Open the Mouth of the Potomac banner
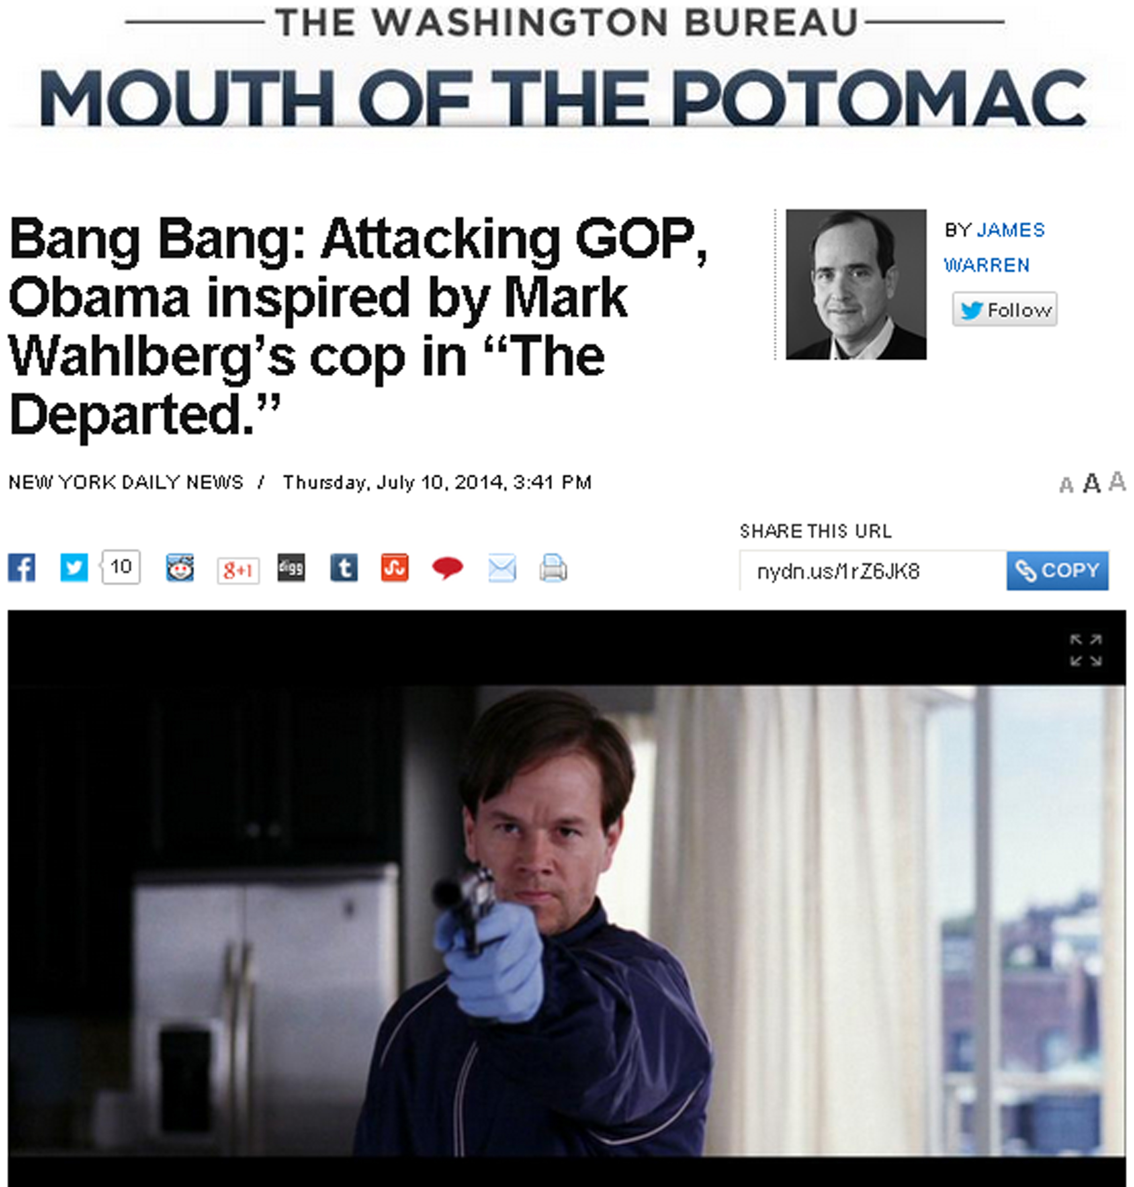This screenshot has height=1187, width=1134. (x=562, y=97)
